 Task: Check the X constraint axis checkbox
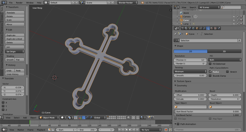3,103
